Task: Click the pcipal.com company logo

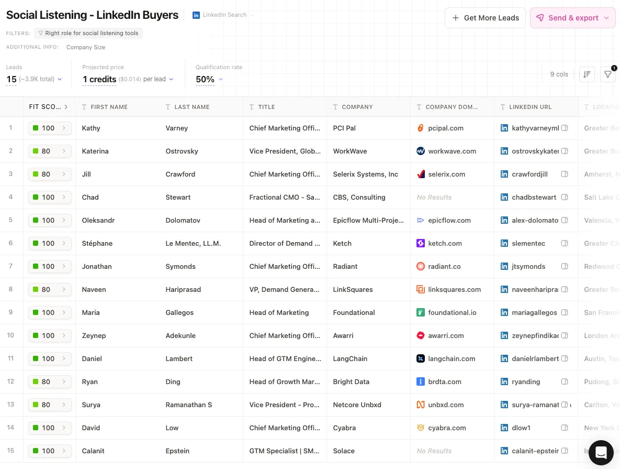Action: 421,128
